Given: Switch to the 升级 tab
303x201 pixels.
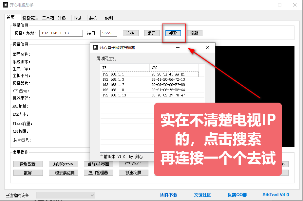Looking at the screenshot, I should 63,18.
